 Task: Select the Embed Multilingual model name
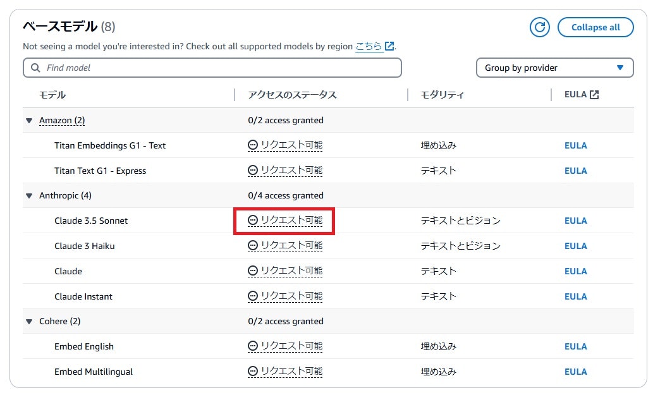[94, 372]
